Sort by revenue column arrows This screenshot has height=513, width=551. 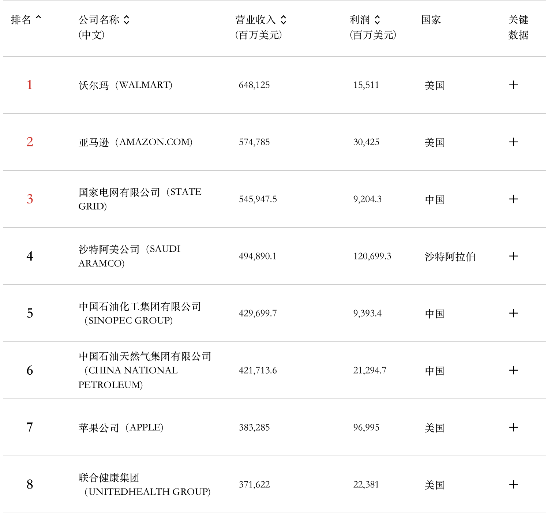[x=284, y=20]
